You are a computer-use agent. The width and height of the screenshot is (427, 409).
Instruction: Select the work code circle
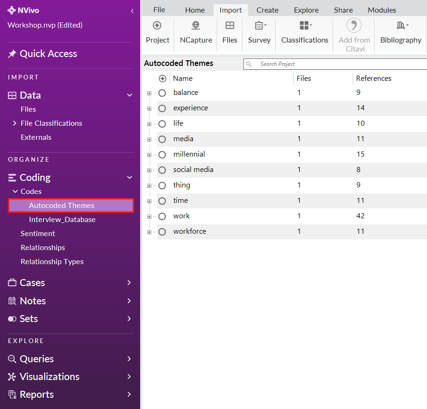(162, 216)
